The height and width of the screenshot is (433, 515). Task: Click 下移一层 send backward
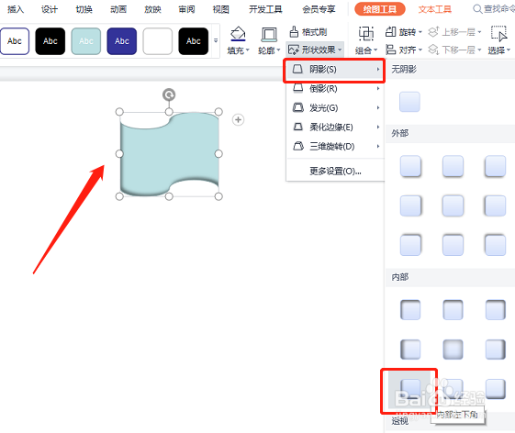(x=455, y=50)
